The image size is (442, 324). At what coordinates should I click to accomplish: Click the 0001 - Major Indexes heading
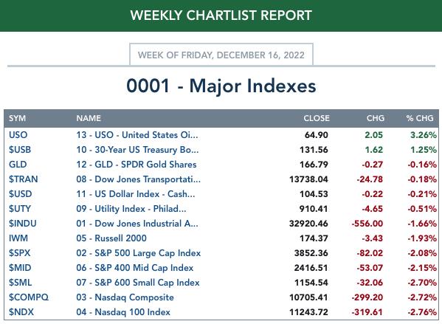221,86
